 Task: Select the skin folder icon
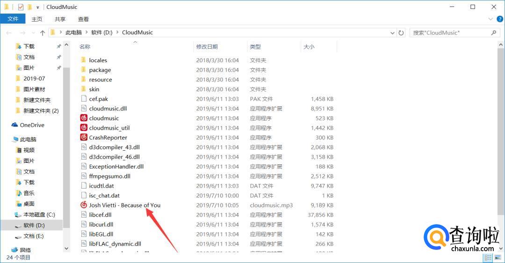click(x=83, y=89)
